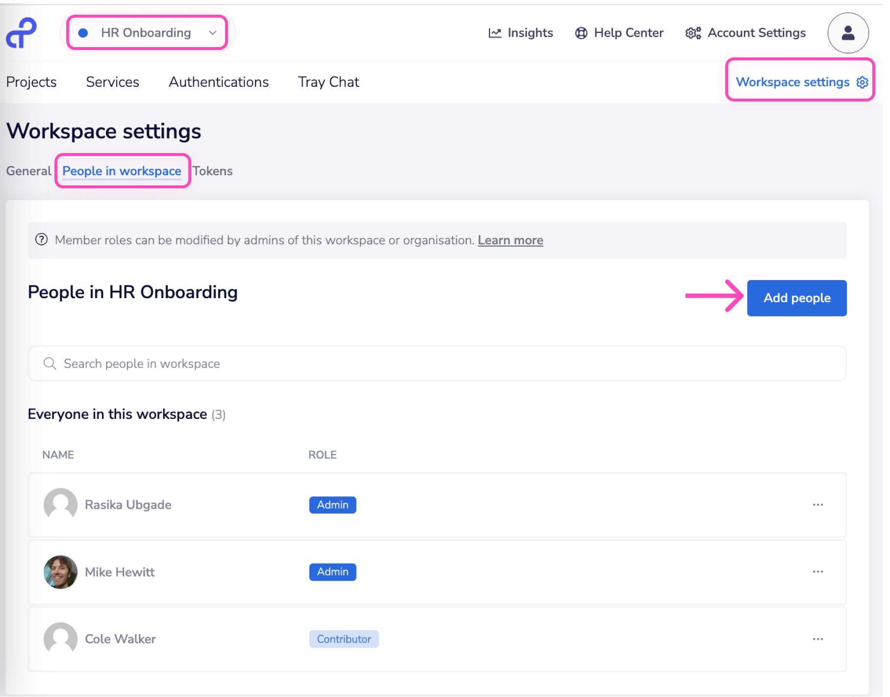Switch to the Tokens tab
This screenshot has height=697, width=890.
[x=212, y=171]
